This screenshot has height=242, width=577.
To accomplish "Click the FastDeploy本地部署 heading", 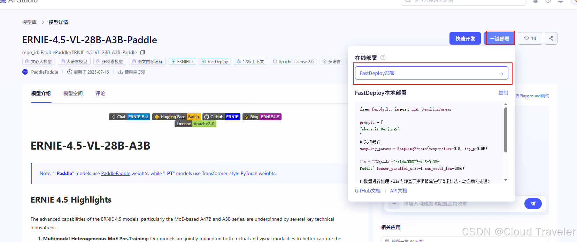I will coord(380,93).
